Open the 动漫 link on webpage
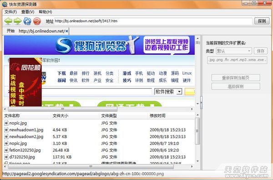 [163, 73]
